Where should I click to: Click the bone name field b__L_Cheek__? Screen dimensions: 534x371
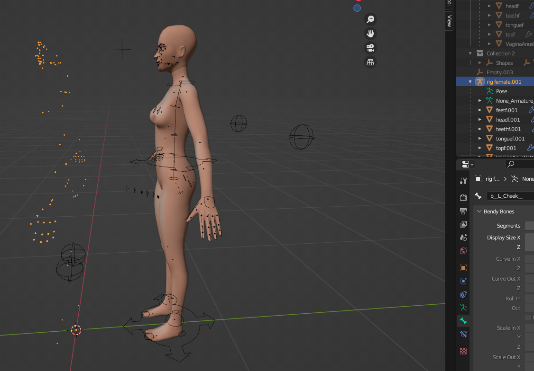[510, 196]
